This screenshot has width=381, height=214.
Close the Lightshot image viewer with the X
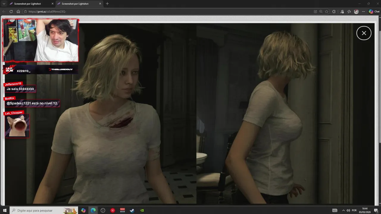364,33
